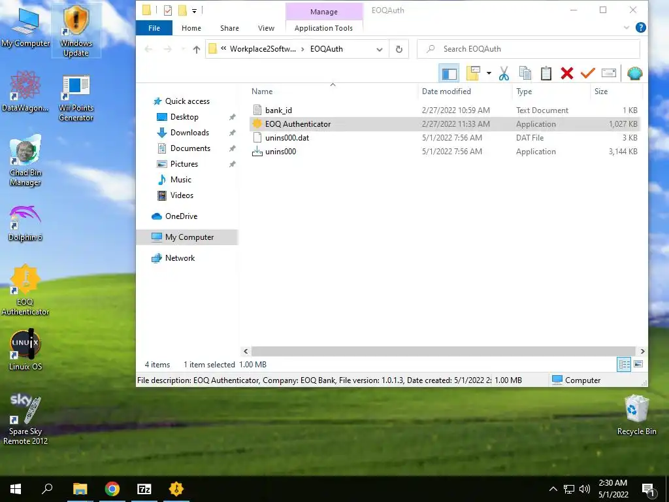669x502 pixels.
Task: Click the envelope email toolbar icon
Action: coord(609,73)
